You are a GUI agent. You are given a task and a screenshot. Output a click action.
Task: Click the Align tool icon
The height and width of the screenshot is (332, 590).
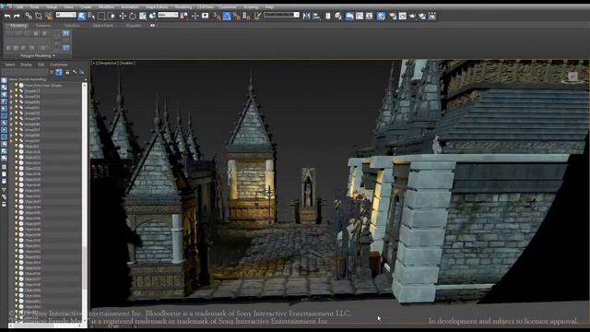(x=316, y=16)
